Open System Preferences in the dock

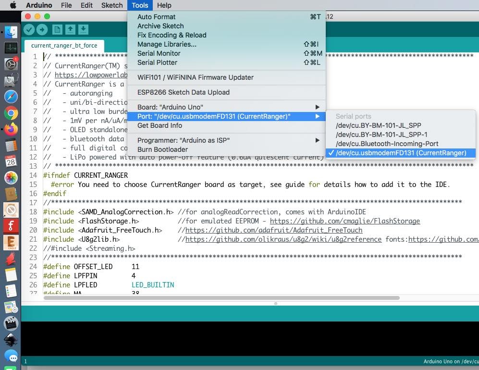point(11,64)
